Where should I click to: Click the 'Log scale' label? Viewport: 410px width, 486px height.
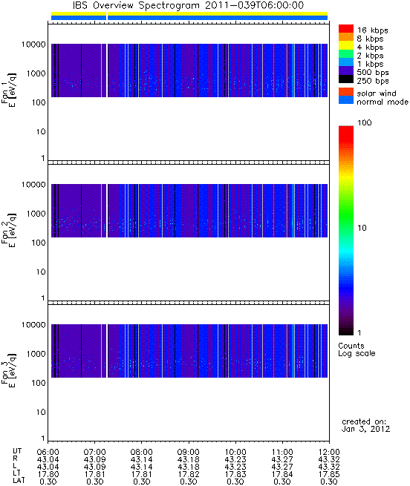click(357, 353)
